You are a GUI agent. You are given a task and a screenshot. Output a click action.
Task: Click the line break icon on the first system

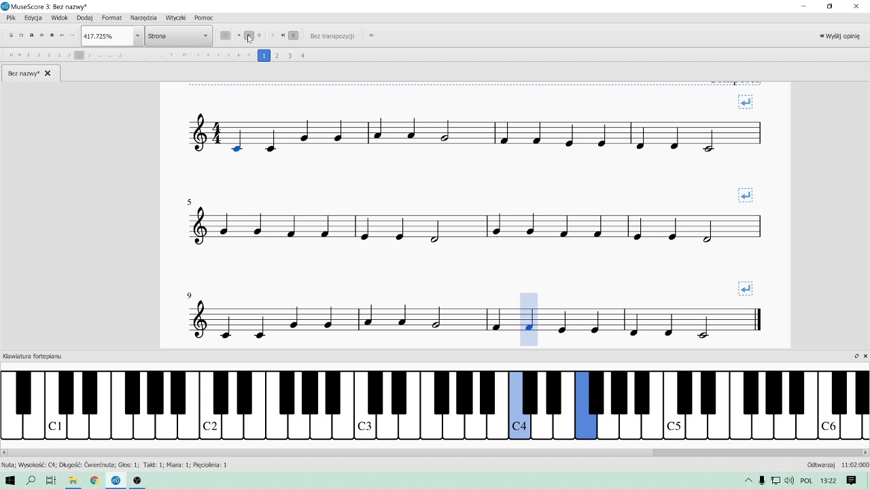coord(746,102)
